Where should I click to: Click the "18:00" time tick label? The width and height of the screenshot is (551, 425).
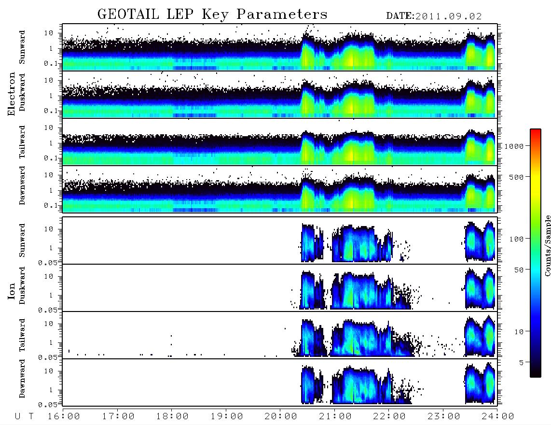172,417
